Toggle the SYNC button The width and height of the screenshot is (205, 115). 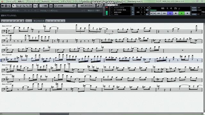click(194, 14)
